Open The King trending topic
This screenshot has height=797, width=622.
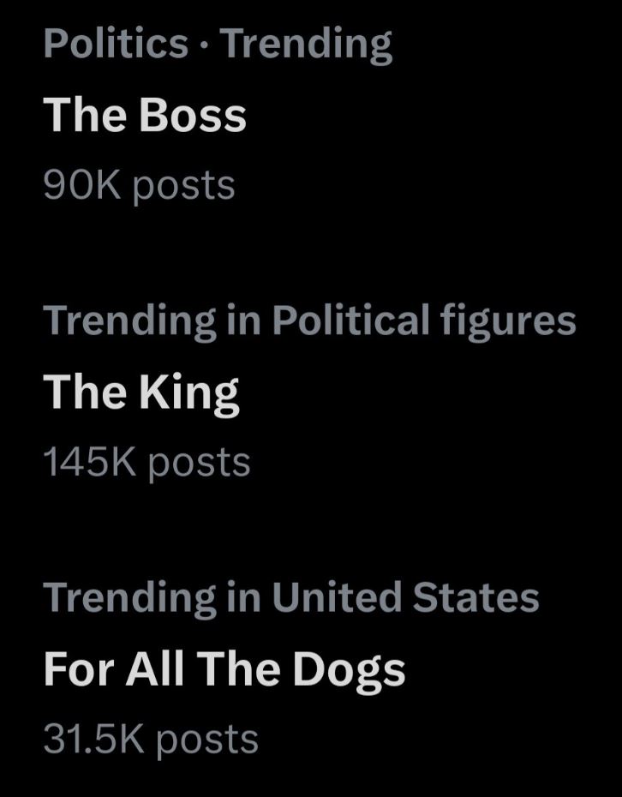coord(141,394)
